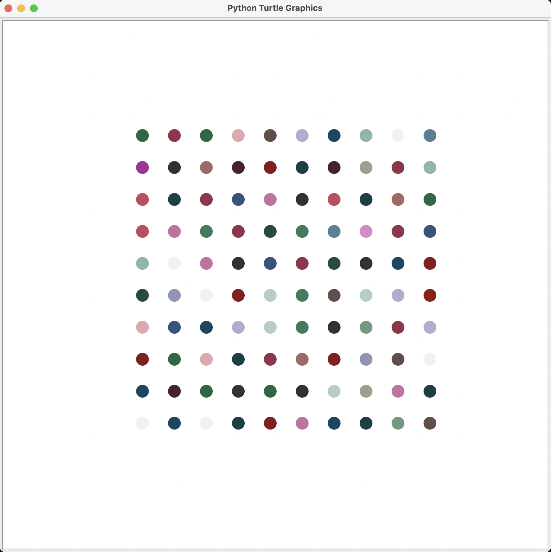Select the bright red dot in row two
This screenshot has width=551, height=552.
coord(270,167)
